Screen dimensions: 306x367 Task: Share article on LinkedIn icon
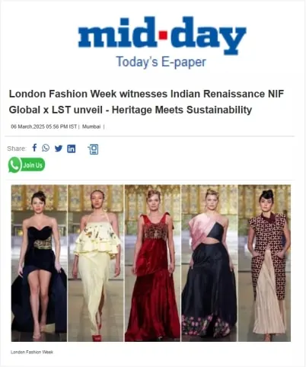(72, 148)
